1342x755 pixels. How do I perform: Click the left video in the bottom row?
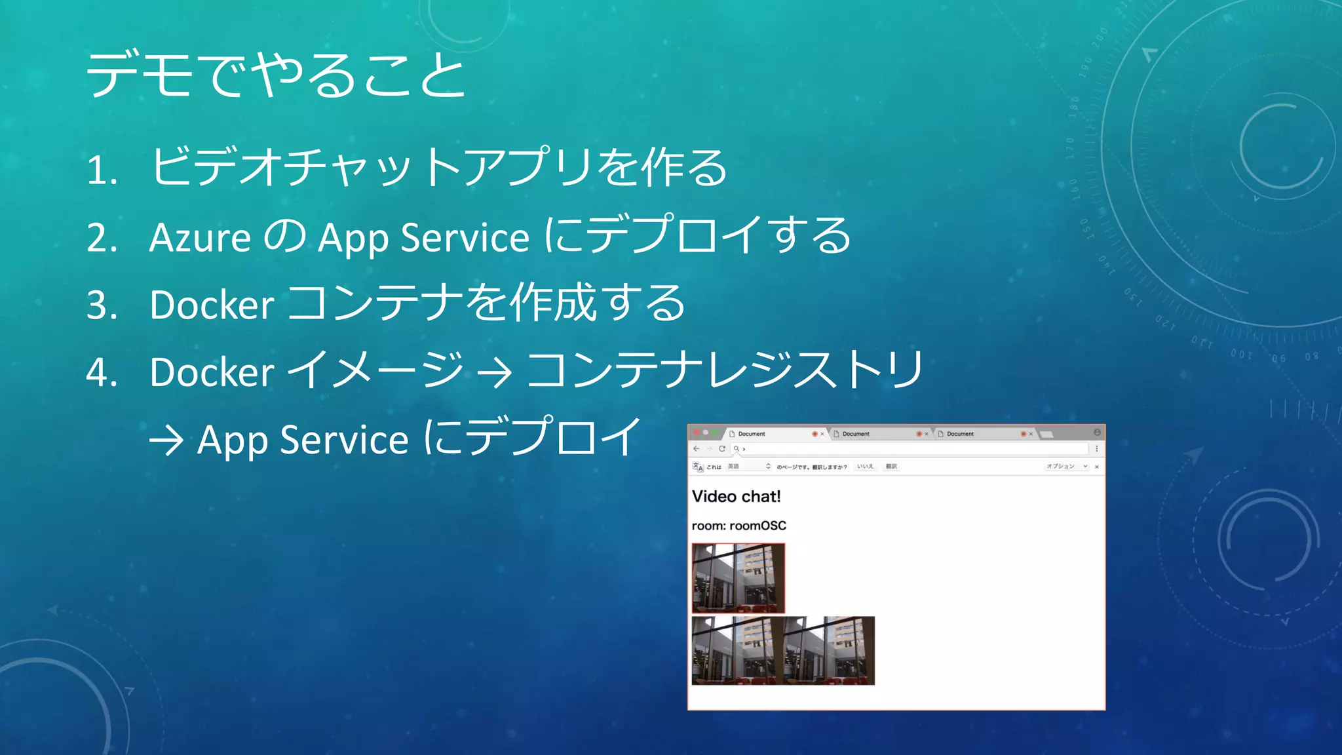pyautogui.click(x=738, y=651)
